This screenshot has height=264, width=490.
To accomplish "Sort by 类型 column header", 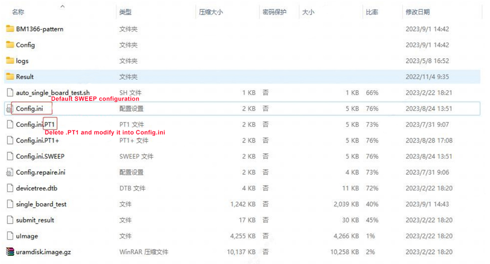I will tap(125, 12).
